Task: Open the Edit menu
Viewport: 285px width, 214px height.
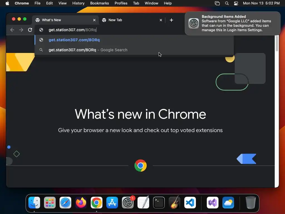Action: [50, 3]
